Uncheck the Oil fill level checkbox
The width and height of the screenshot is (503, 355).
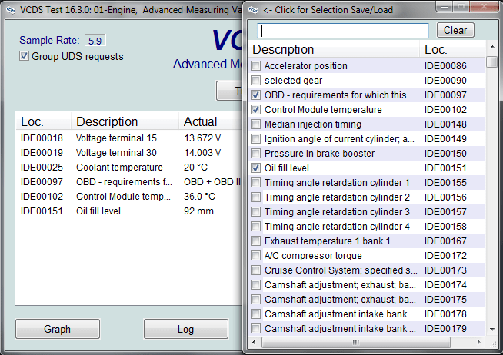pyautogui.click(x=255, y=168)
